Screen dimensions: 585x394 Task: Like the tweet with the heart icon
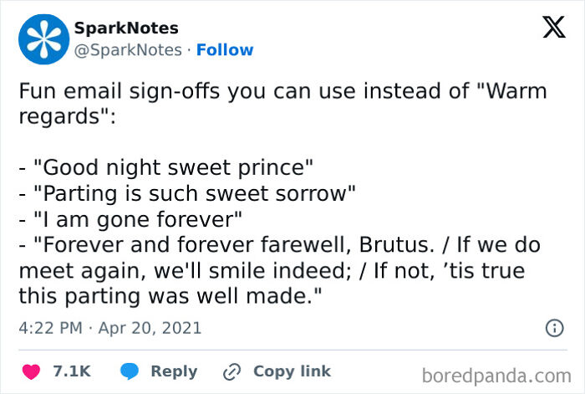tap(29, 371)
